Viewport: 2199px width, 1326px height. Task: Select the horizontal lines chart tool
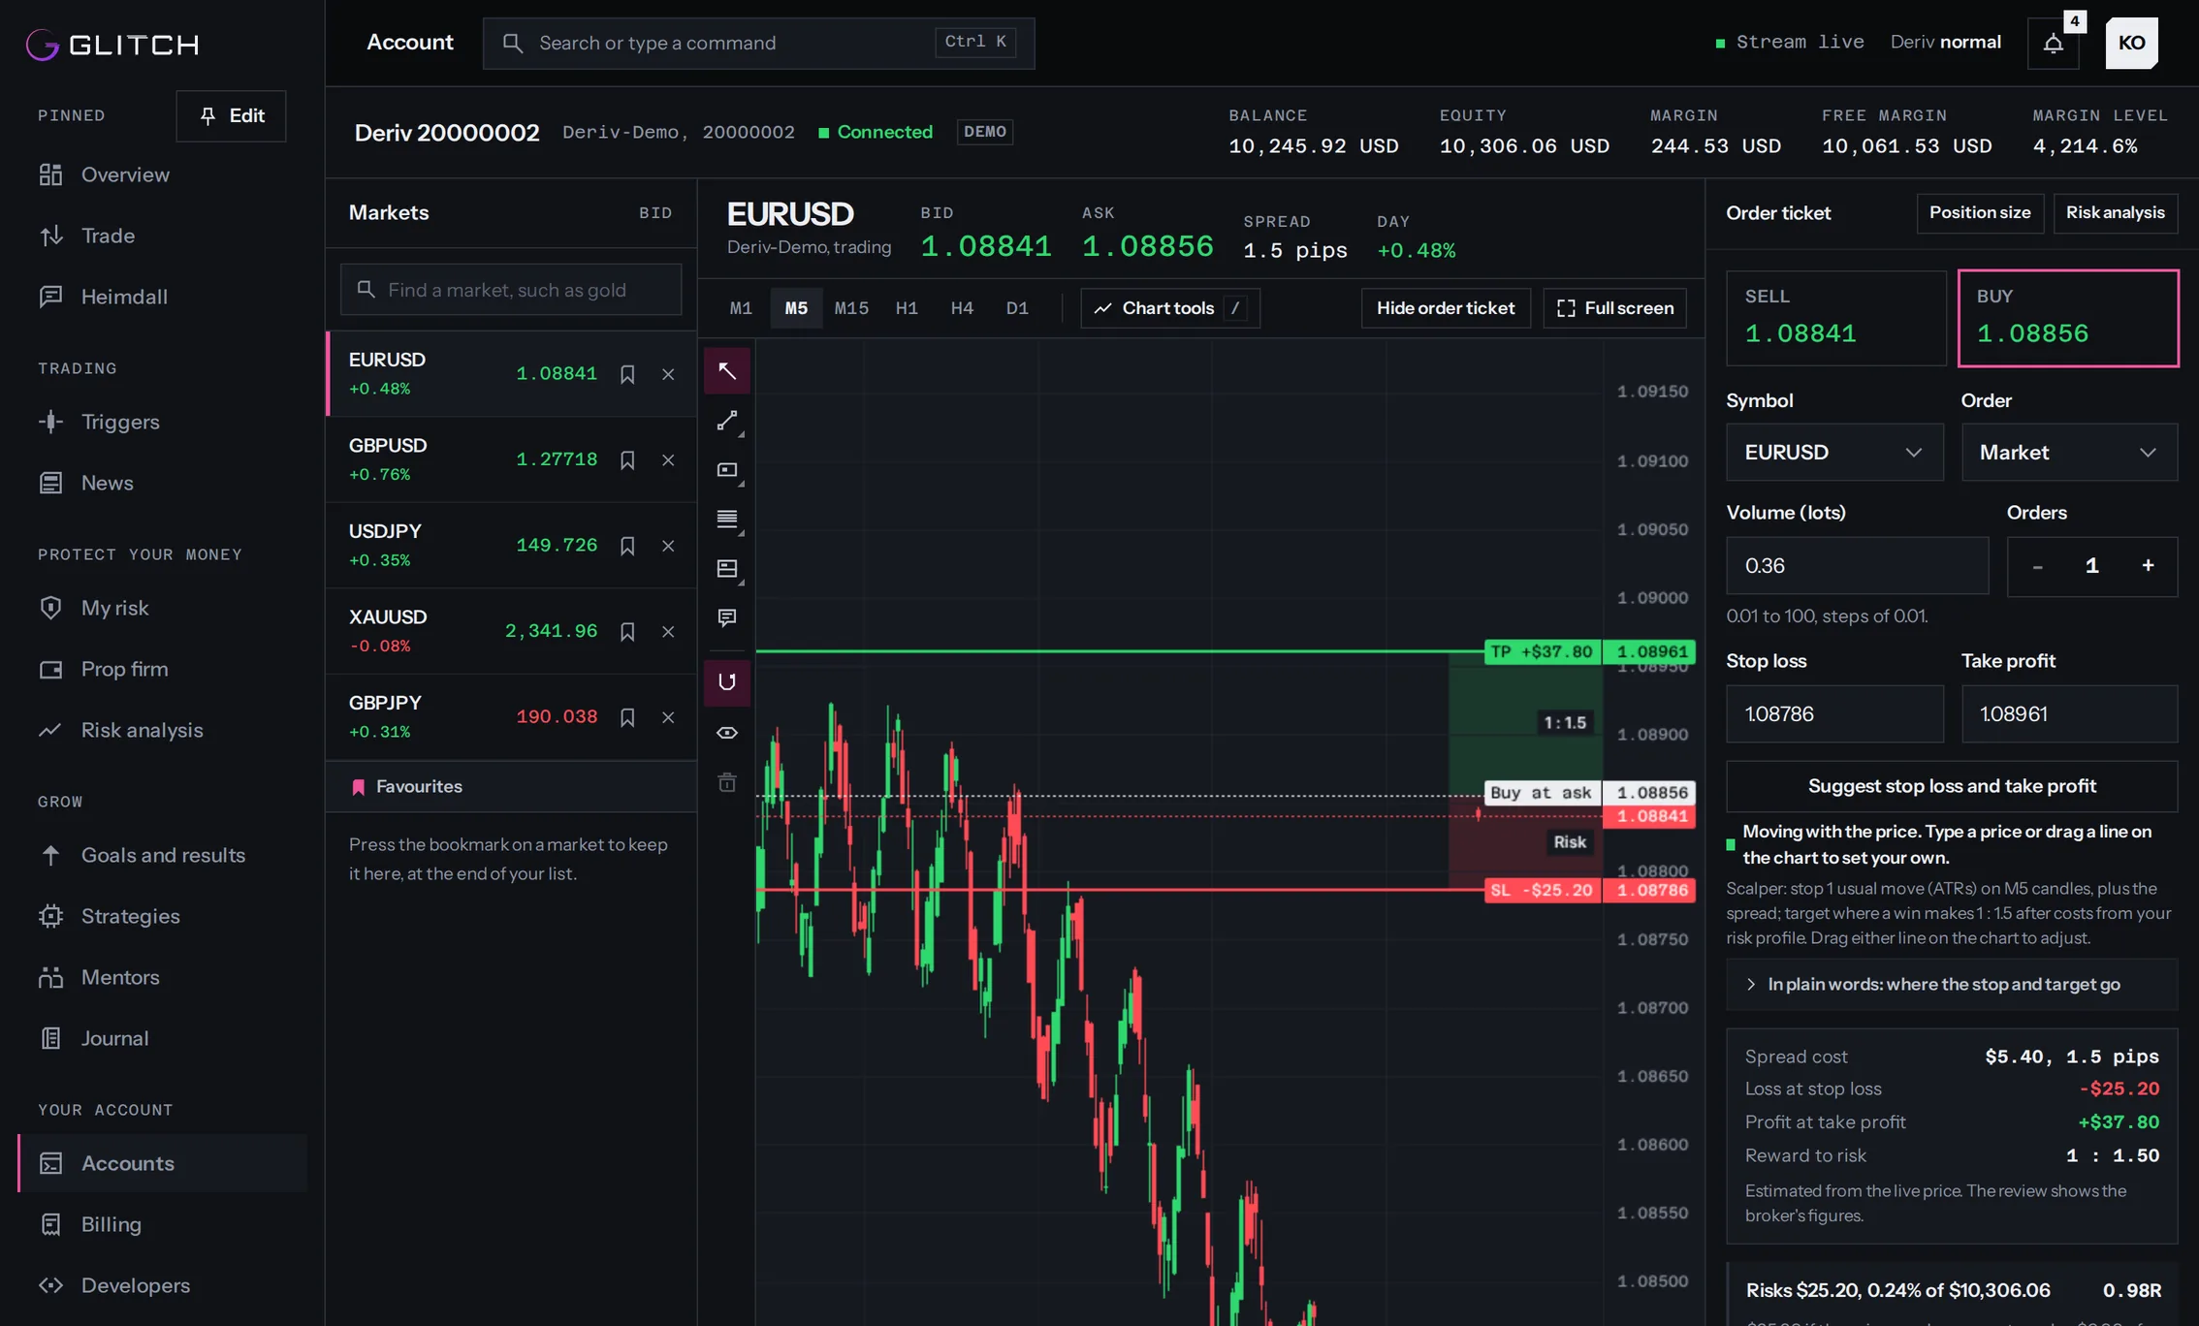(726, 519)
